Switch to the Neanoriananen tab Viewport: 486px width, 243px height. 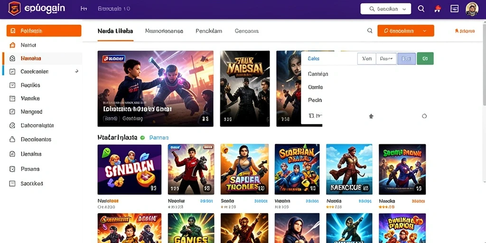click(164, 31)
